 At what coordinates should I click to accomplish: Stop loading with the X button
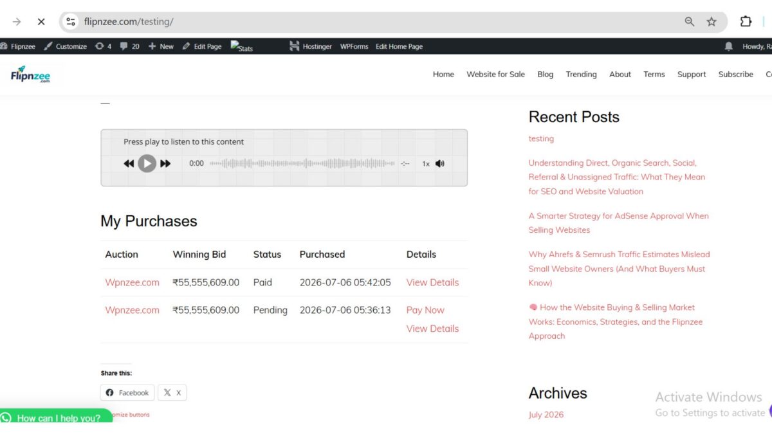coord(41,22)
